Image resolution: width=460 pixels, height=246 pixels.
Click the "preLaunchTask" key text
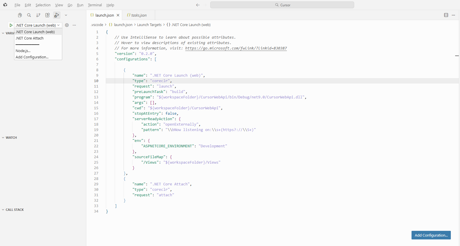point(149,92)
